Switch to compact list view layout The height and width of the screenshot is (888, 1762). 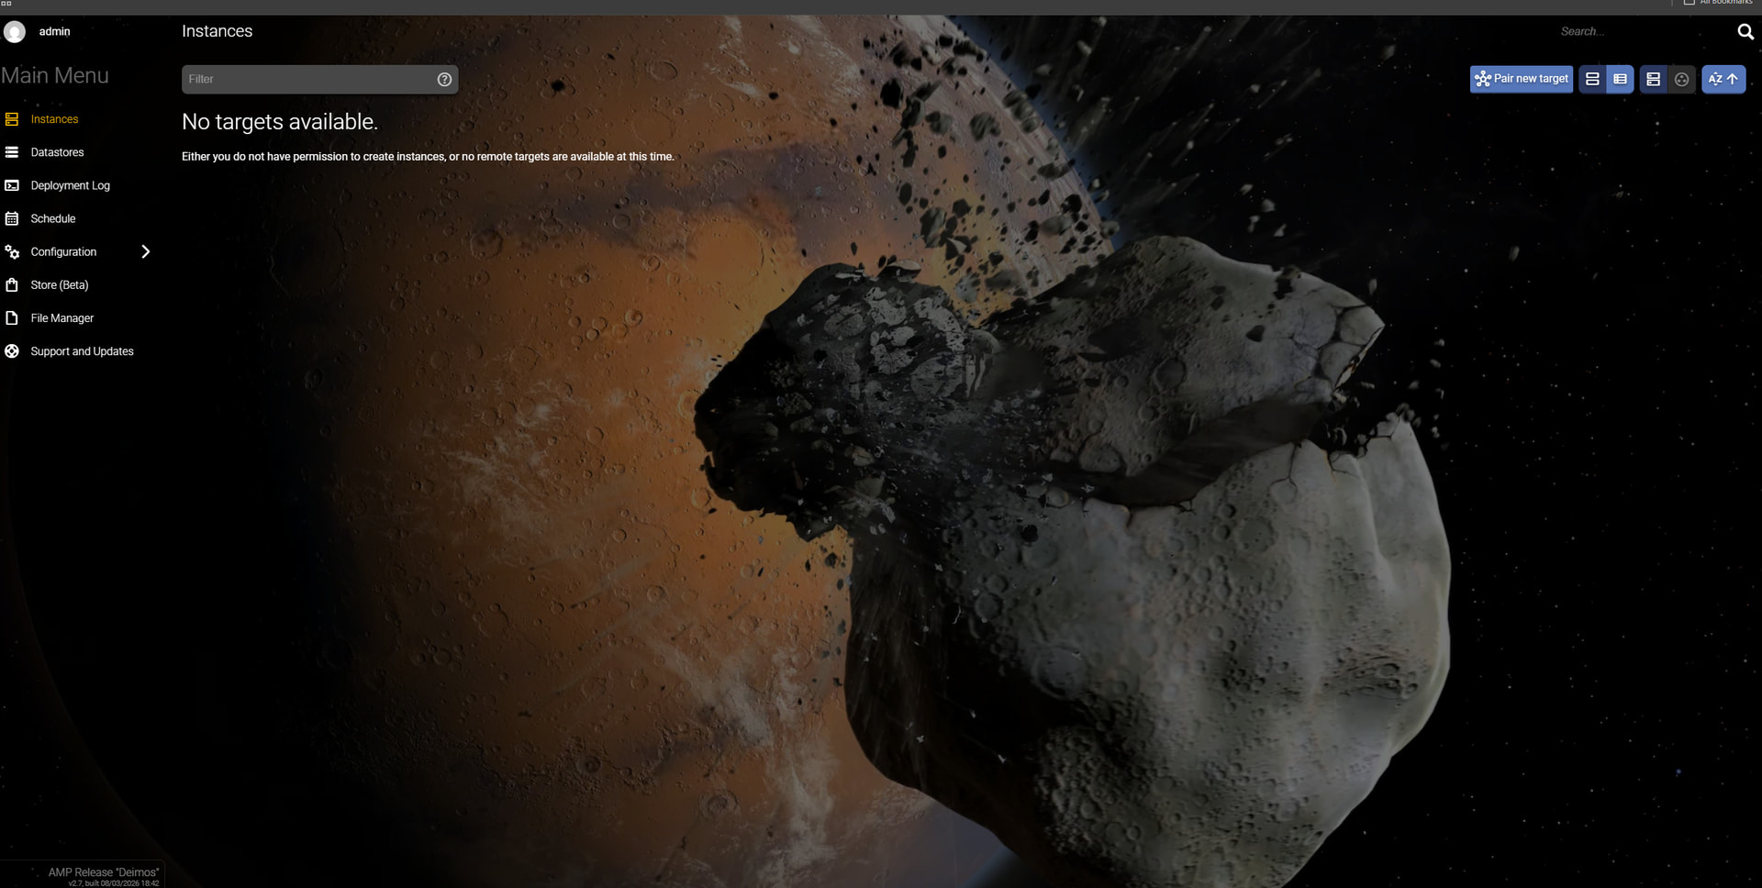(x=1621, y=80)
